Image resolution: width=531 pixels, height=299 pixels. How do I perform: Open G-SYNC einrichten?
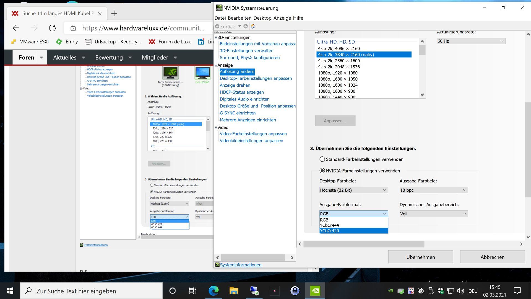[x=238, y=113]
